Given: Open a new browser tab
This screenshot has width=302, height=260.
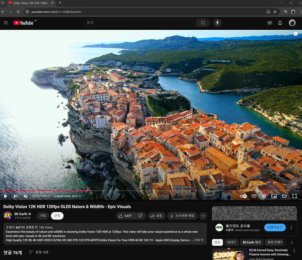Looking at the screenshot, I should point(60,3).
